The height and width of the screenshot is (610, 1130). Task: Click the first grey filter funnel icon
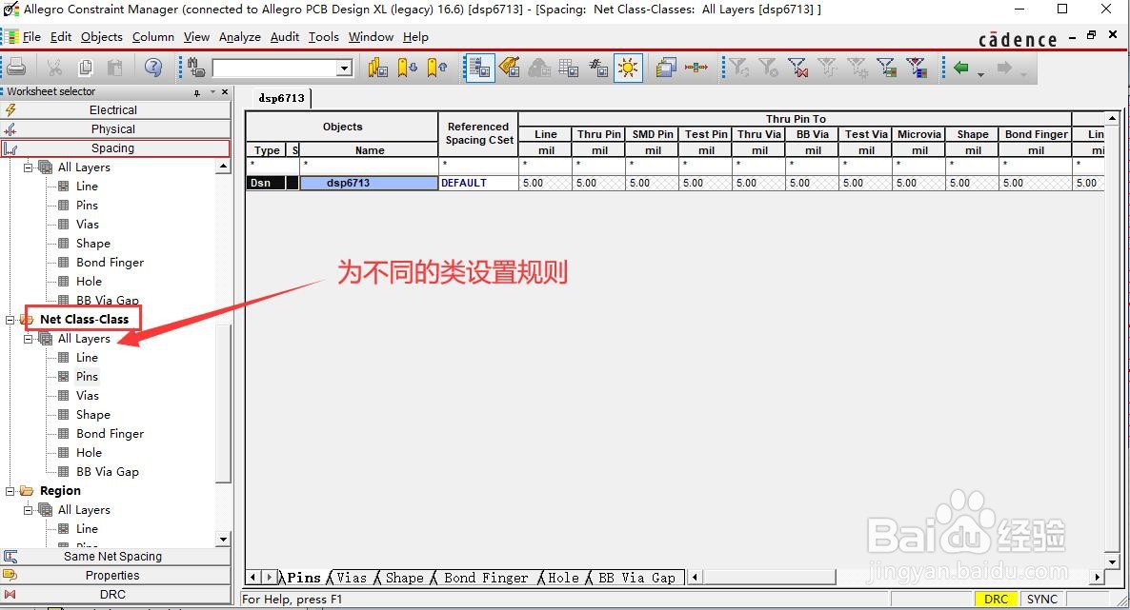[x=738, y=68]
